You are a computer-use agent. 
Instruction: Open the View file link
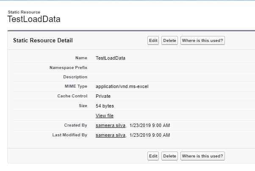(x=105, y=116)
